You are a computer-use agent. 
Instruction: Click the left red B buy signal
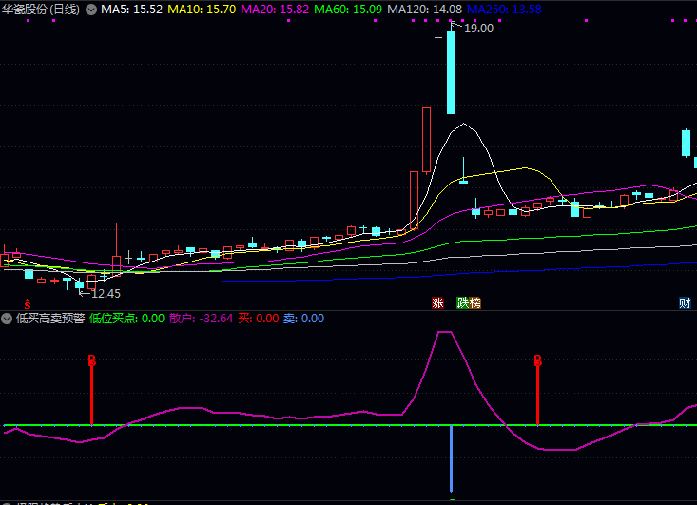click(92, 361)
